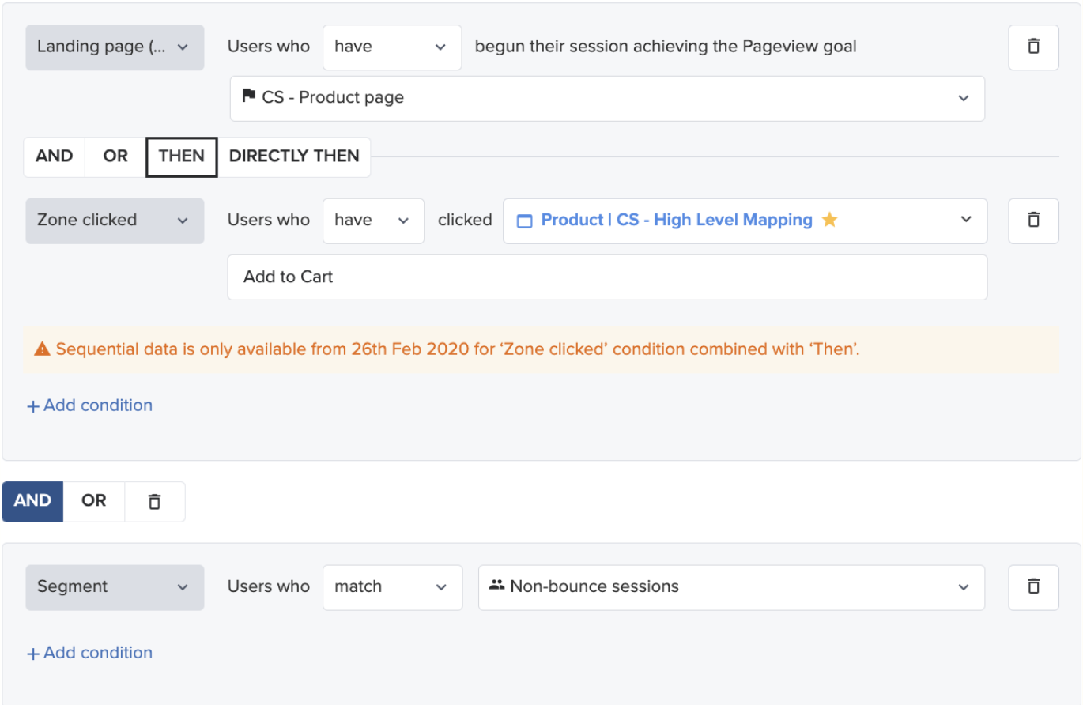The height and width of the screenshot is (705, 1083).
Task: Click the star icon beside High Level Mapping
Action: click(x=829, y=220)
